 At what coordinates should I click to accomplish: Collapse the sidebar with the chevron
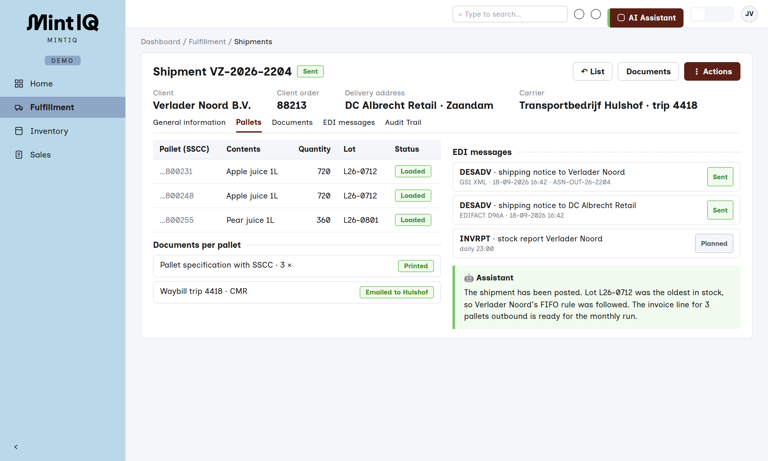click(x=16, y=447)
